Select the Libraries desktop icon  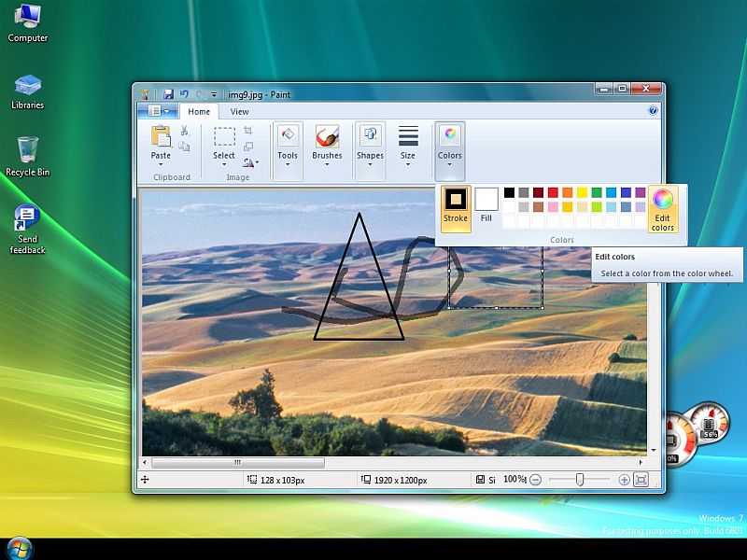tap(28, 91)
